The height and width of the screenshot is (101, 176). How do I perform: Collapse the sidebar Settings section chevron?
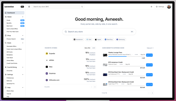pyautogui.click(x=23, y=75)
